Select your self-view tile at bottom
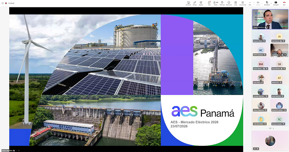 point(270,141)
